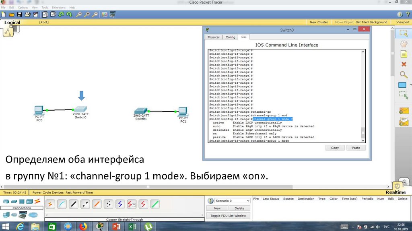
Task: Save the current network file
Action: coord(19,14)
